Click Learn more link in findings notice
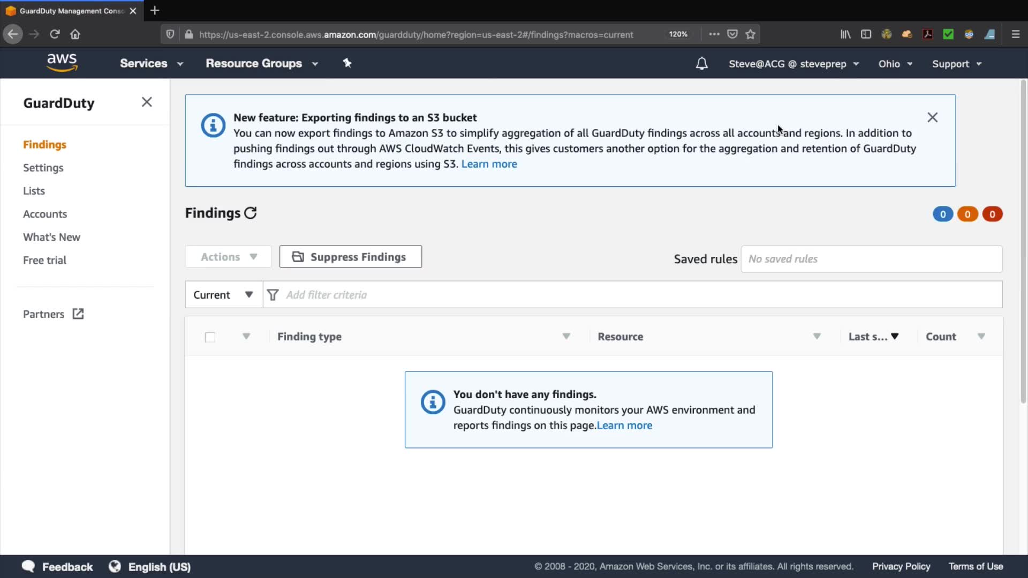1028x578 pixels. coord(624,425)
